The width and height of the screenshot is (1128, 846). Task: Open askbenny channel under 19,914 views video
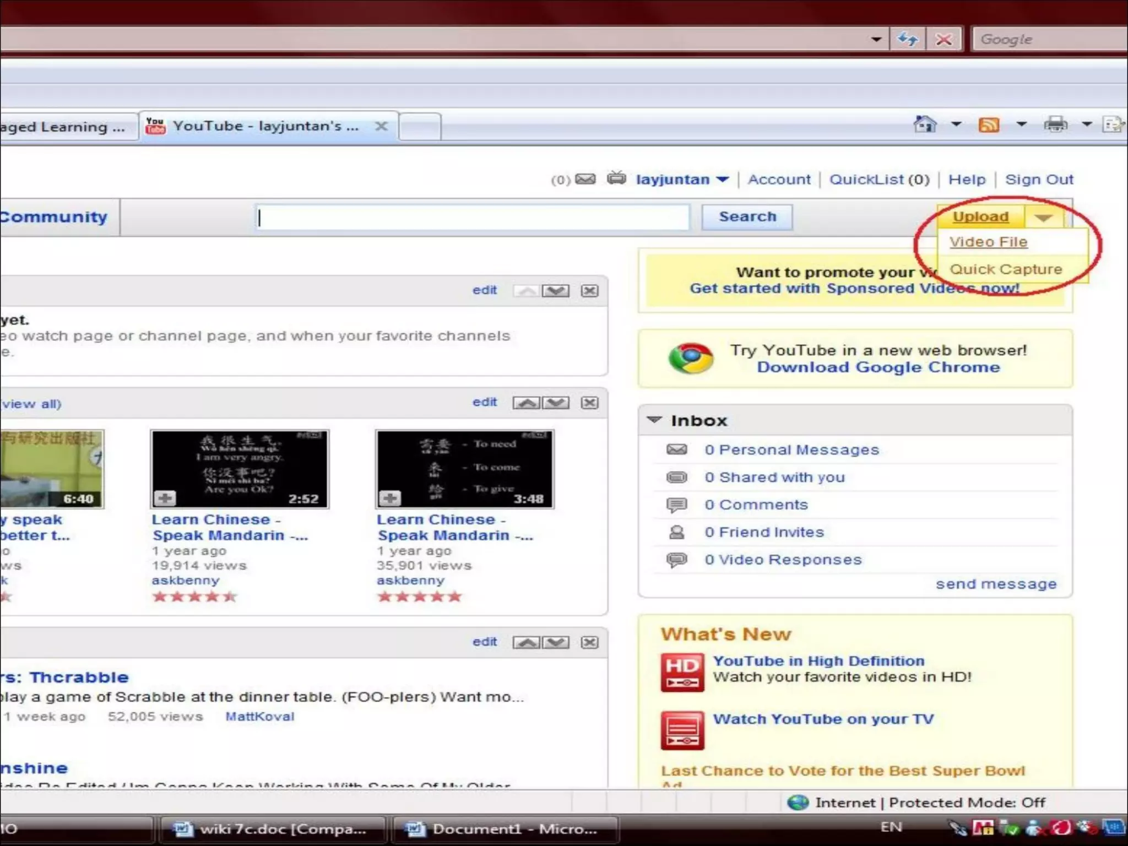185,581
